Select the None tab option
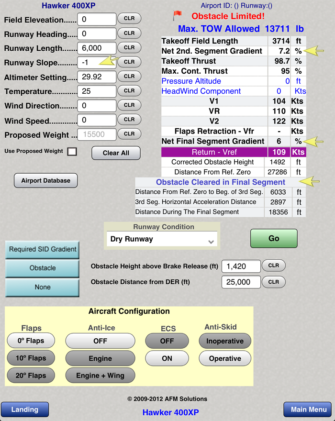335x421 pixels. click(43, 288)
